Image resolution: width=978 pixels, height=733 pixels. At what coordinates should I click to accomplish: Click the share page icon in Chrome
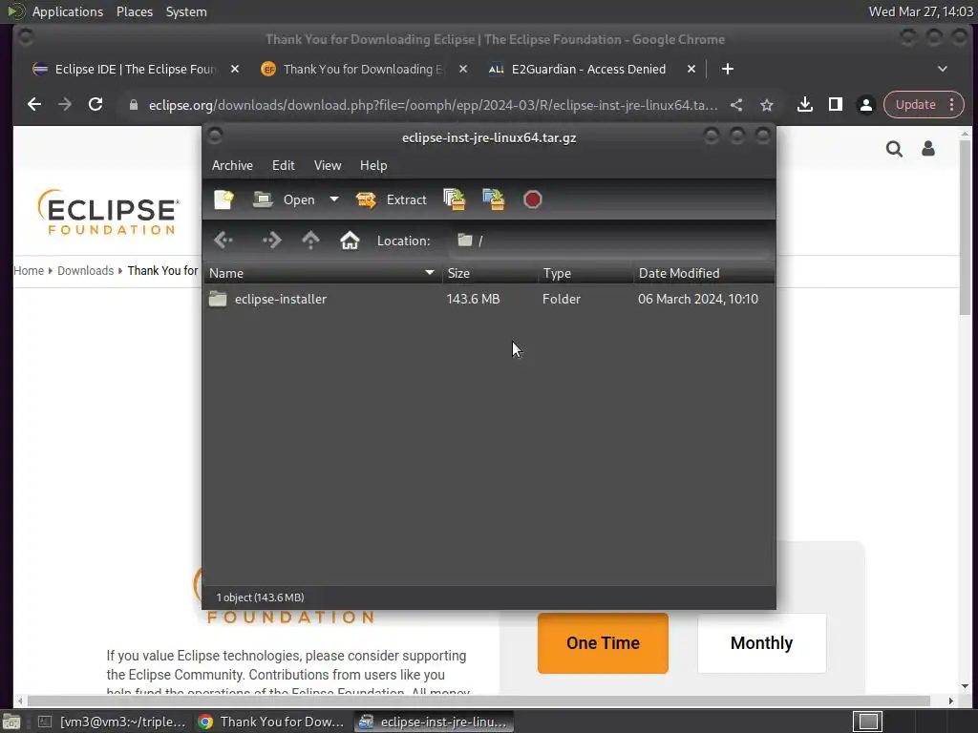point(736,105)
